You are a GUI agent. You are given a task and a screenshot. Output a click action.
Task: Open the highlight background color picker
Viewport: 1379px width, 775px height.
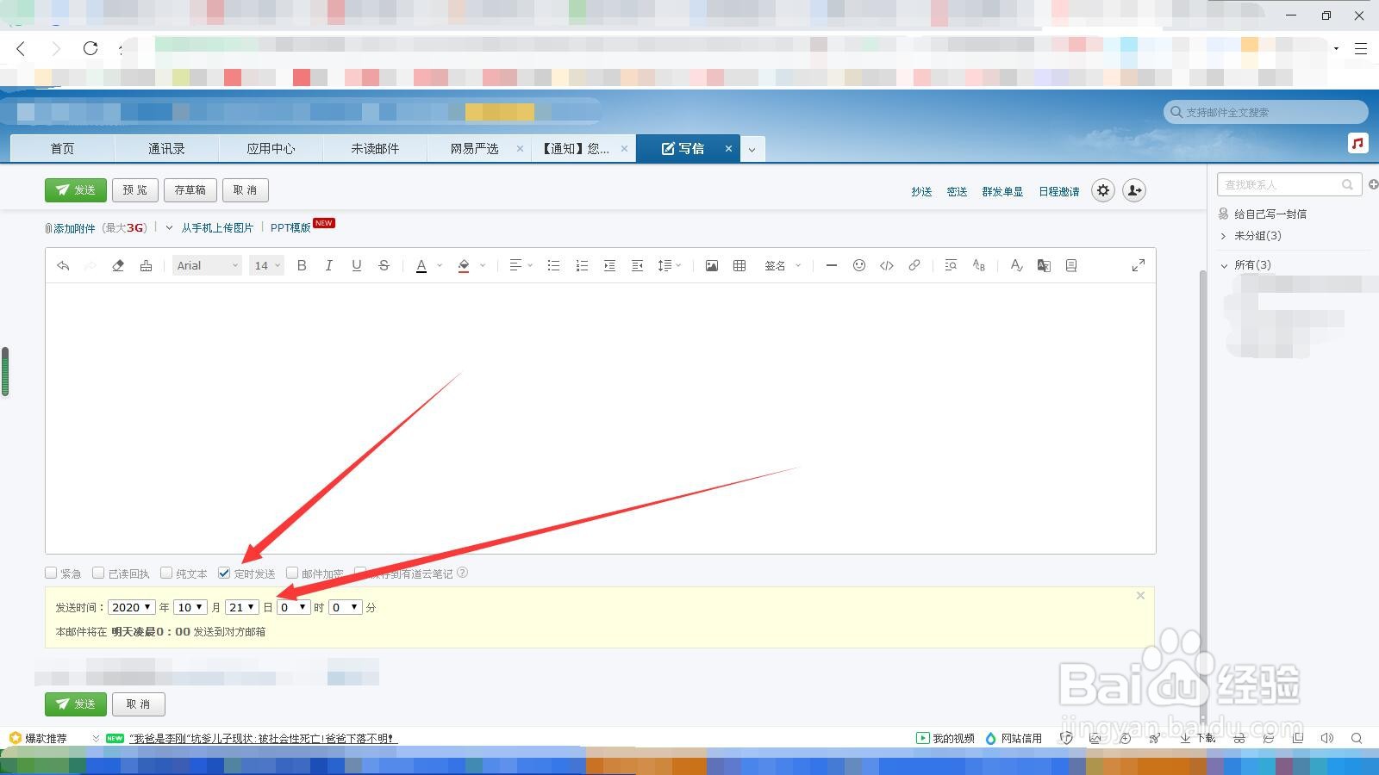(x=471, y=266)
